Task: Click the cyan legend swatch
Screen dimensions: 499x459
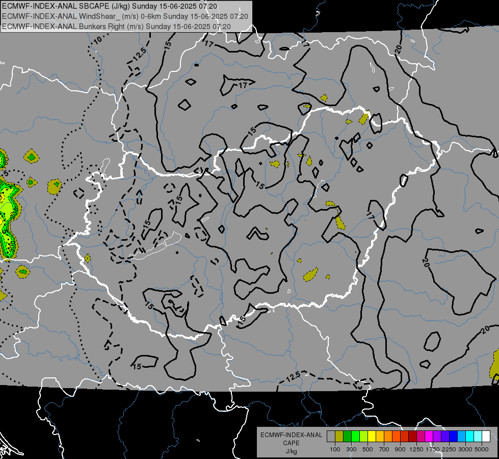Action: pos(470,436)
